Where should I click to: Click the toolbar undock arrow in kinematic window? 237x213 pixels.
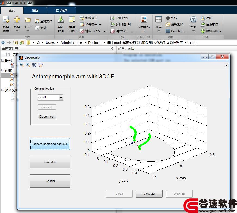(226, 65)
